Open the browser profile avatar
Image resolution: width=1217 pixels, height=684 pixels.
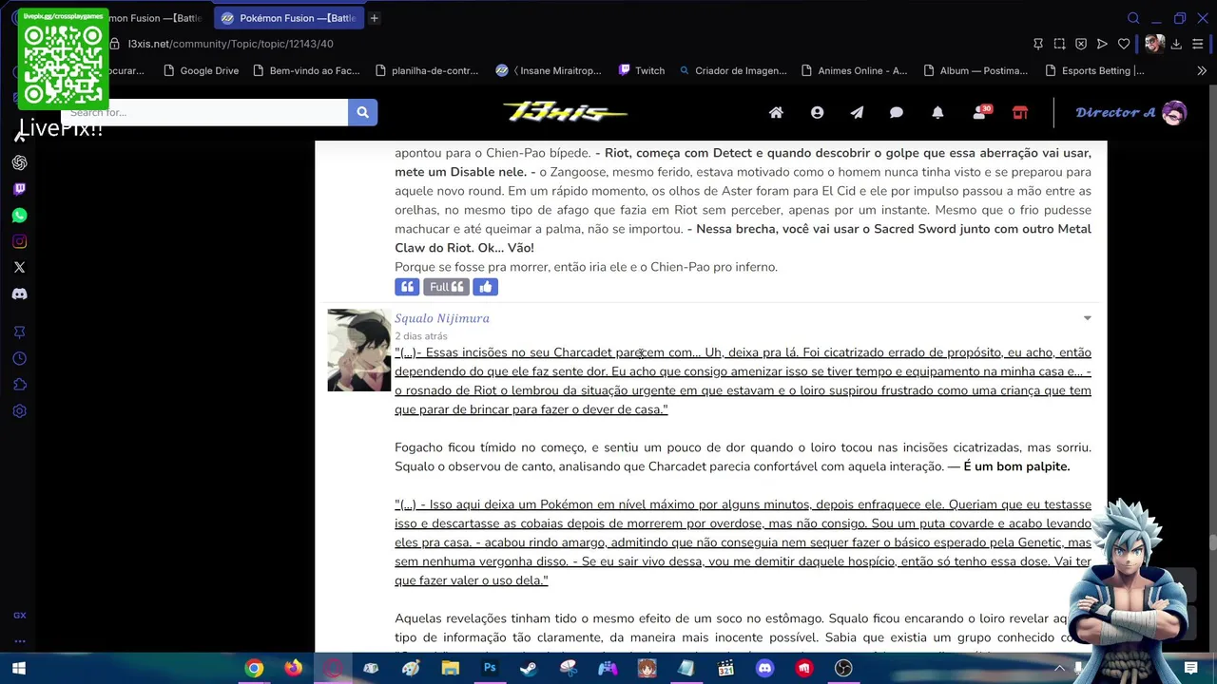[x=1154, y=44]
